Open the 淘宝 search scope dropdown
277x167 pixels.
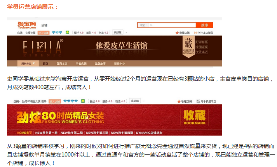[x=143, y=25]
